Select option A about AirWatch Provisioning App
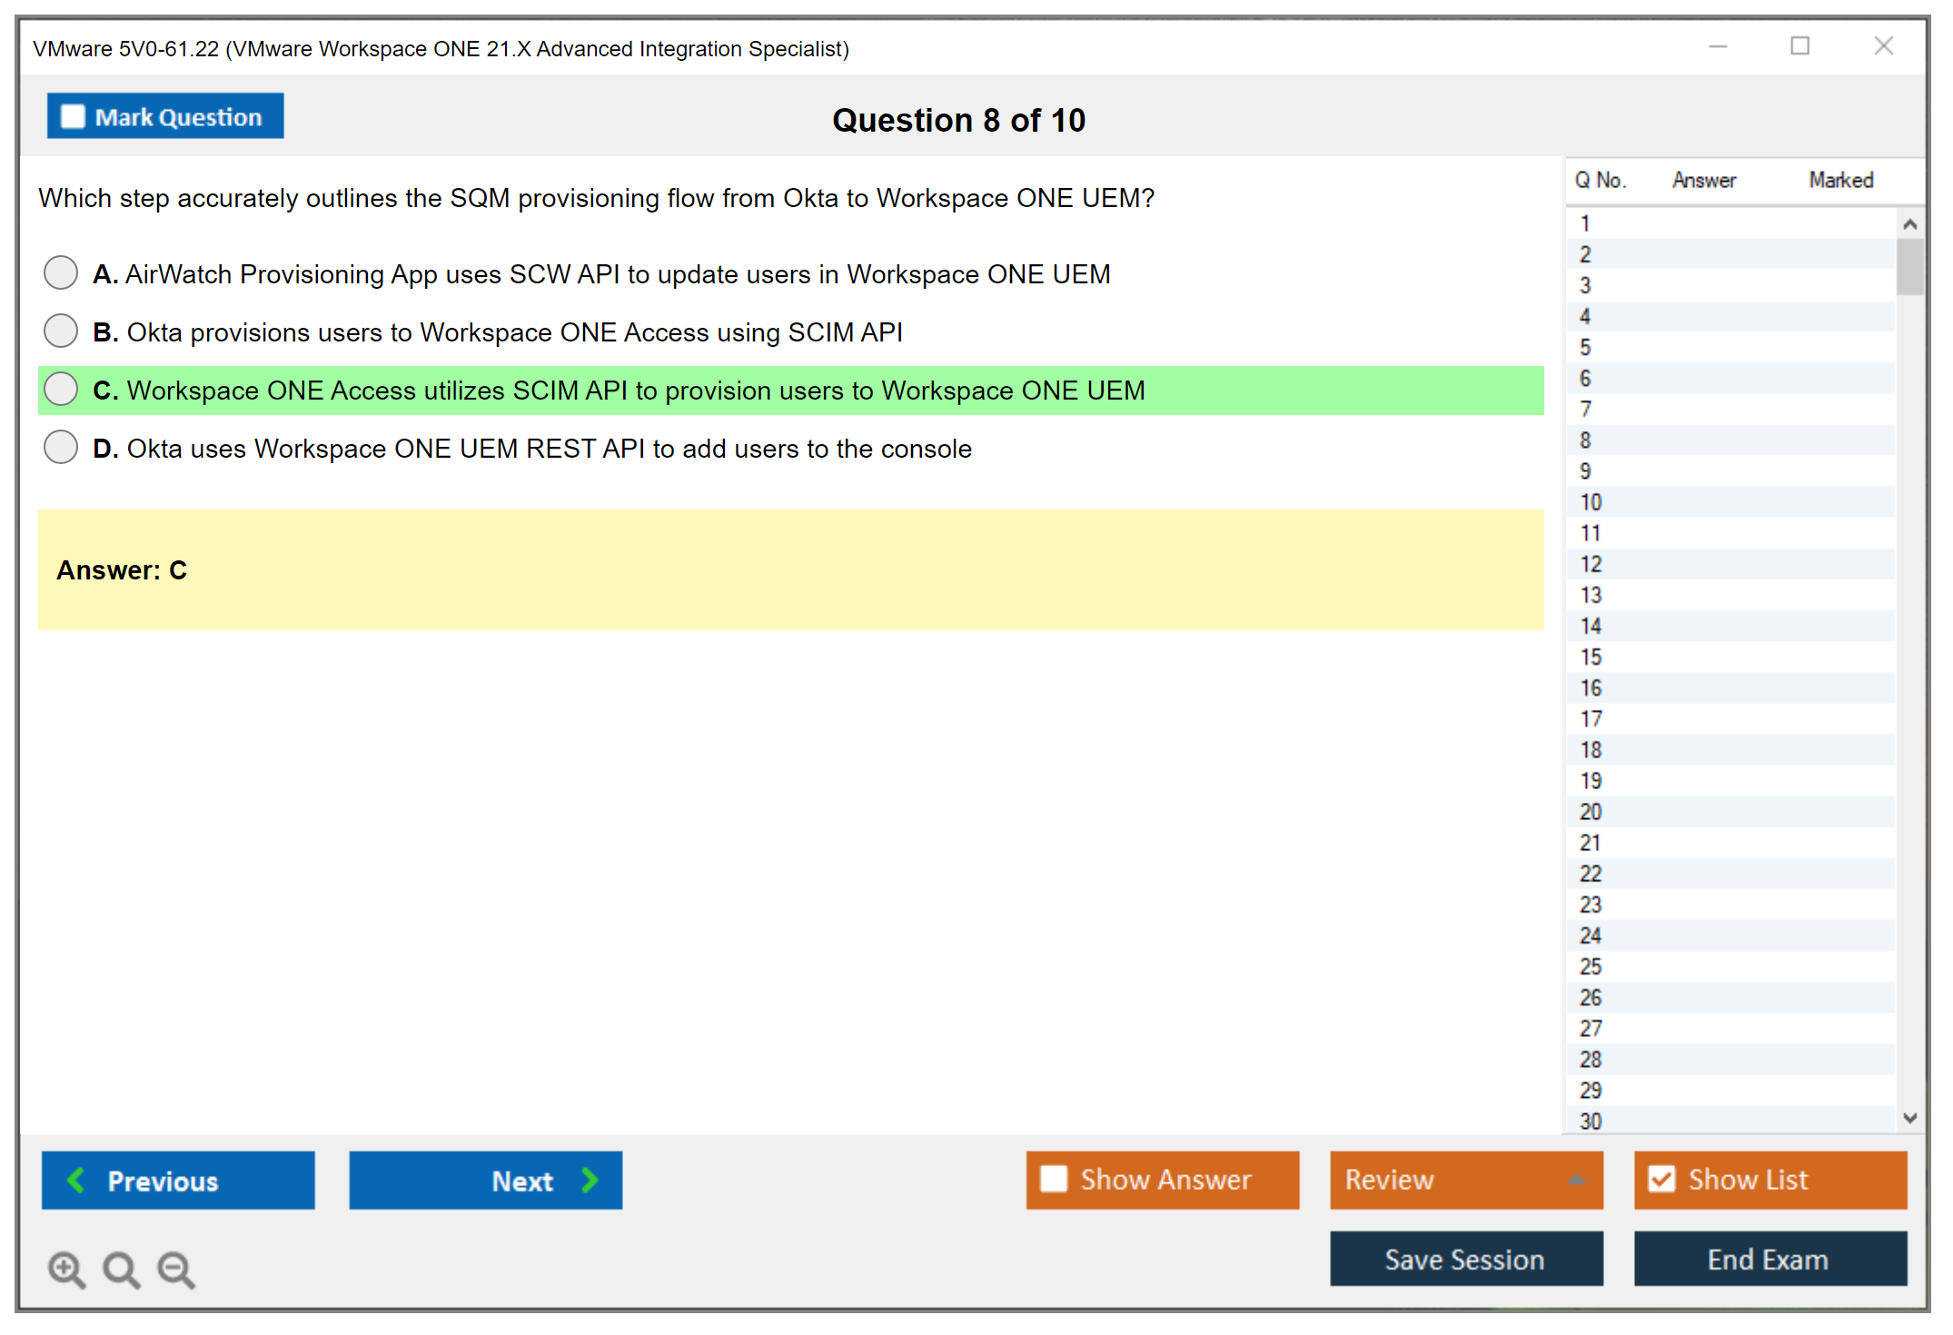Image resolution: width=1953 pixels, height=1335 pixels. point(61,272)
